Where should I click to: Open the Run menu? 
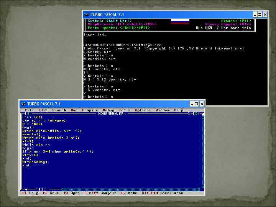74,110
